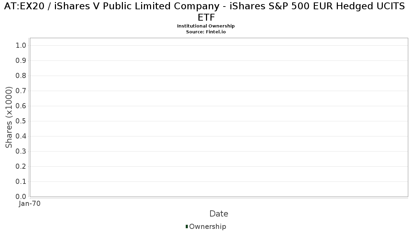
Task: Click the 1.0 y-axis tick label
Action: tap(21, 46)
